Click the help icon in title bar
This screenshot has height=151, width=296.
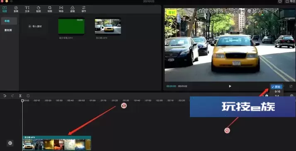pos(280,1)
